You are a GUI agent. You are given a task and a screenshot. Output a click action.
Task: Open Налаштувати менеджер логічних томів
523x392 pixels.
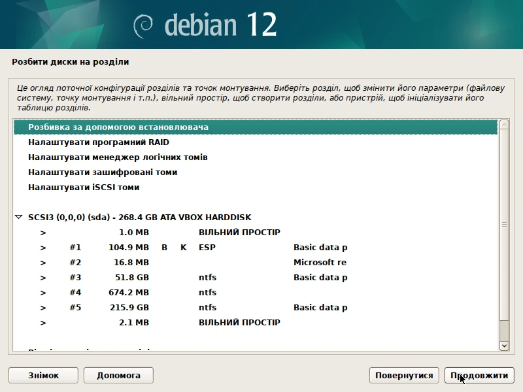pos(256,157)
